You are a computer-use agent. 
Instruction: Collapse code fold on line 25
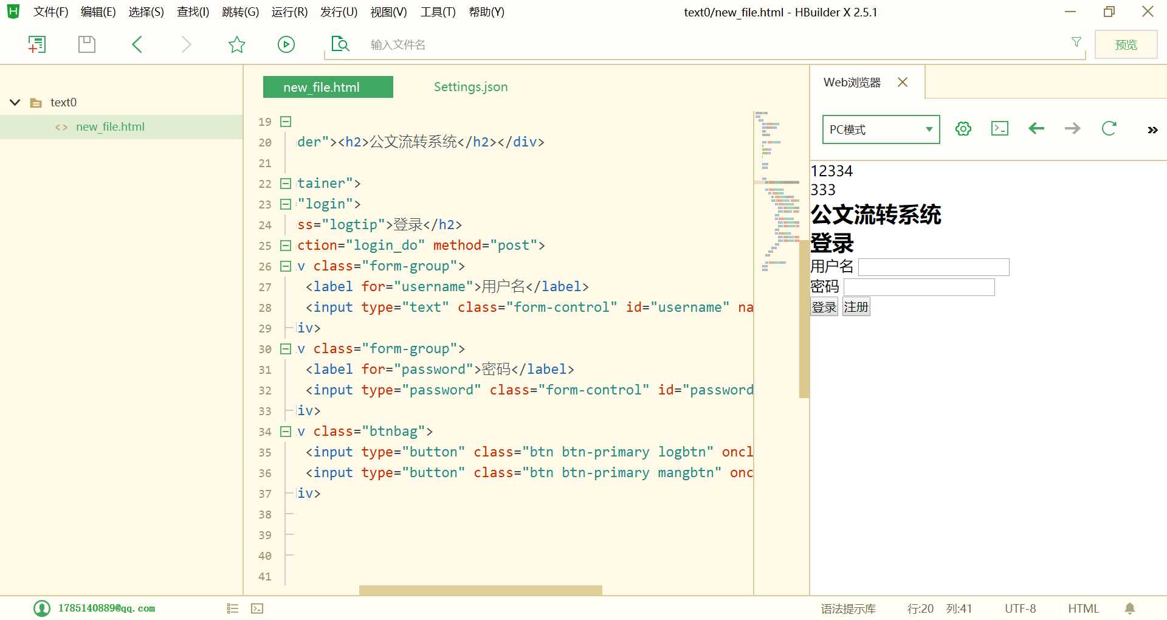tap(286, 246)
